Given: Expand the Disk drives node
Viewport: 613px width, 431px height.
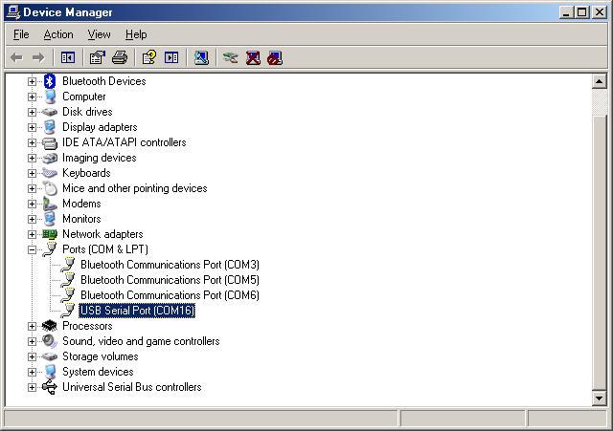Looking at the screenshot, I should point(32,113).
